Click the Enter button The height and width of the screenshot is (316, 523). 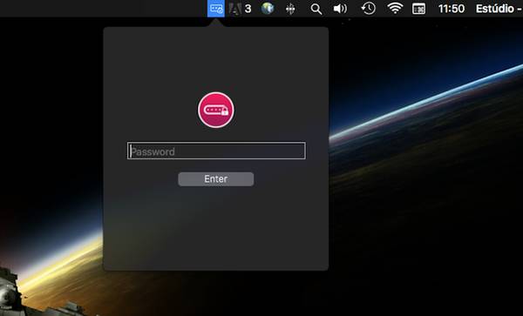point(216,179)
